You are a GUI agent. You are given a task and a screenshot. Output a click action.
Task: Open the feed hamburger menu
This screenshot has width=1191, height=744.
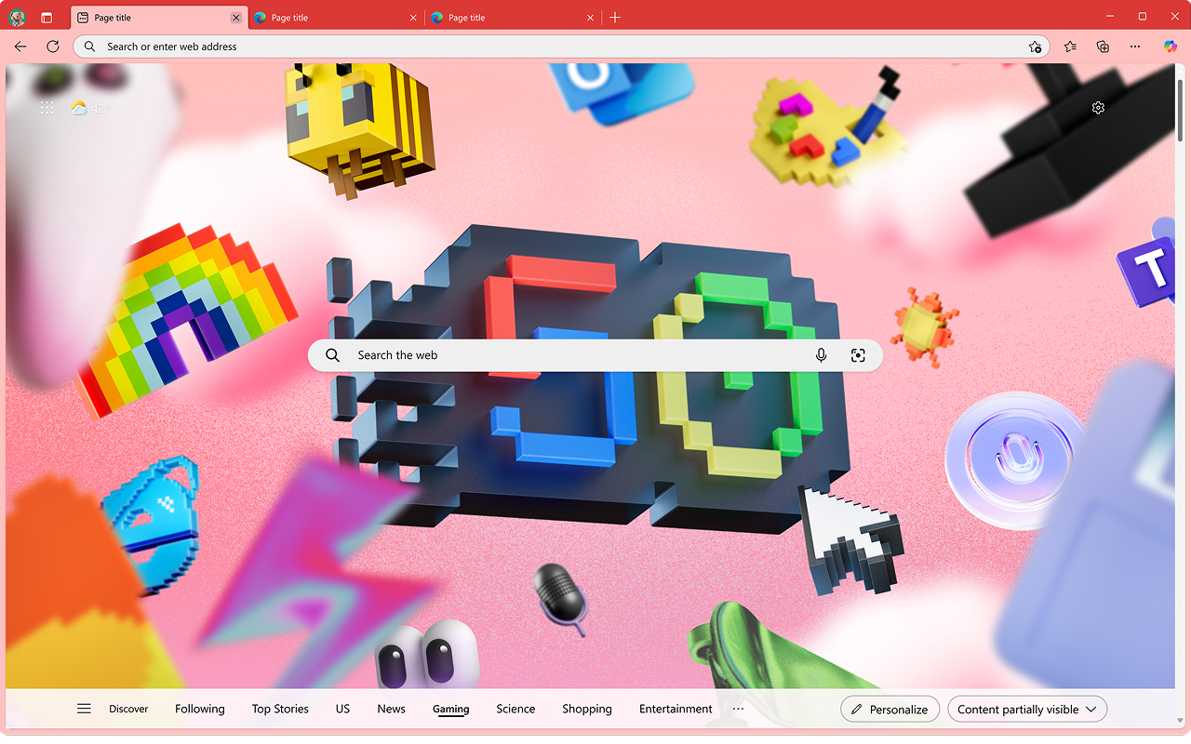(84, 709)
